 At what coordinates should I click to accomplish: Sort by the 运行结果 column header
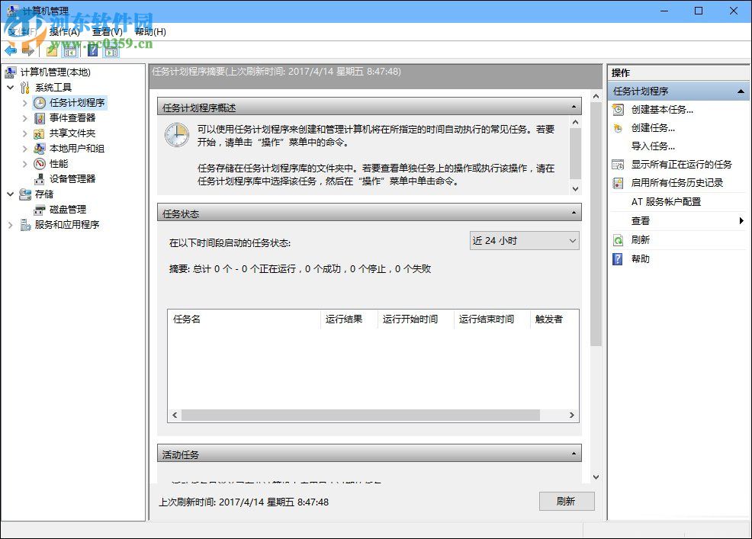pyautogui.click(x=345, y=319)
